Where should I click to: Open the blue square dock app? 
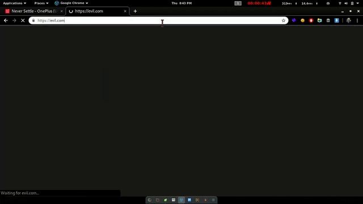(x=189, y=200)
